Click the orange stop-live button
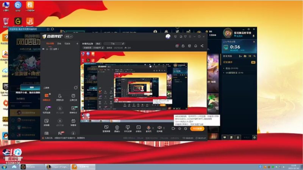 pos(197,128)
